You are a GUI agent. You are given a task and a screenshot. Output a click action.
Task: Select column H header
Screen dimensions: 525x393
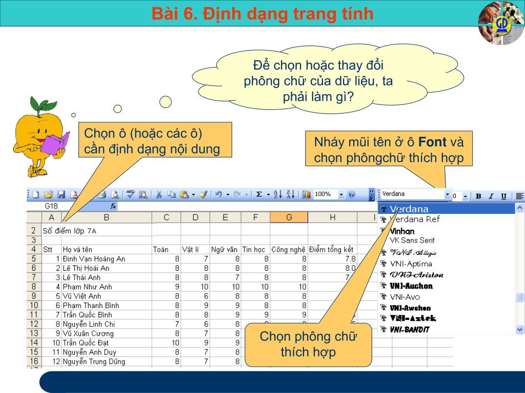(x=332, y=217)
